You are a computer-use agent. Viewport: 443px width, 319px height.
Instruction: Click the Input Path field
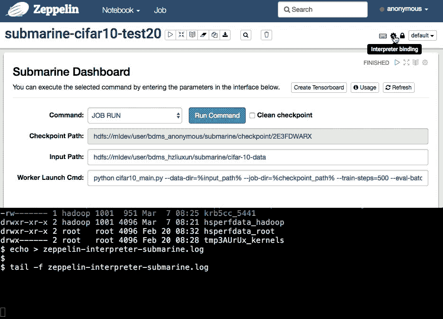pos(257,157)
